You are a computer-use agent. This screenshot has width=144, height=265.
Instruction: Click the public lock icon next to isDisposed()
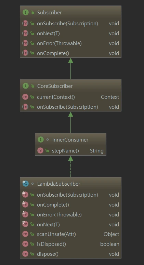[x=32, y=244]
